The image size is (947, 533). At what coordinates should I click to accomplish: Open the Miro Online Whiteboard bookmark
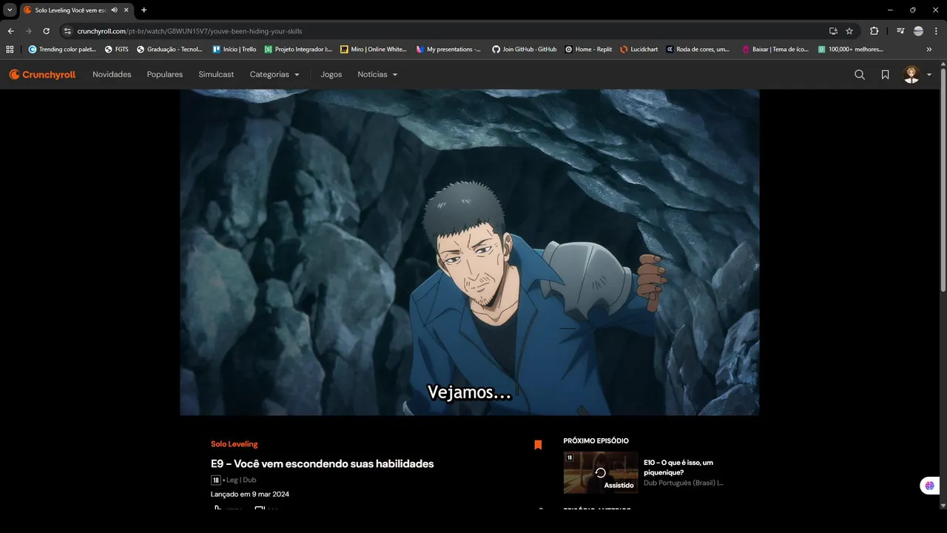click(374, 50)
